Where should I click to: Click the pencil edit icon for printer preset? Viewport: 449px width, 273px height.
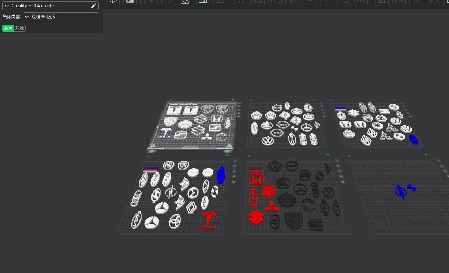[x=93, y=6]
